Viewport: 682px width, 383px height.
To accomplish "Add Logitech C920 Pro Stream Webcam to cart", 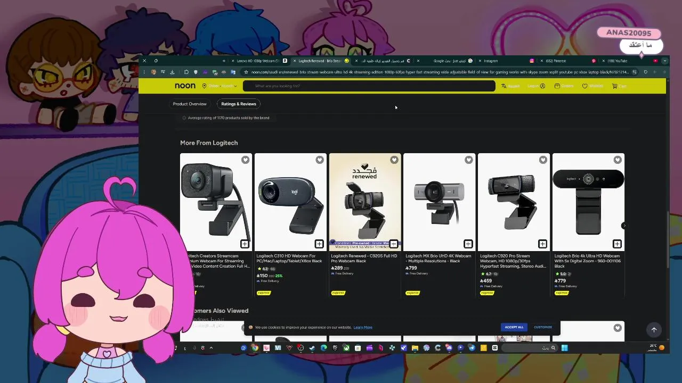I will click(x=542, y=244).
